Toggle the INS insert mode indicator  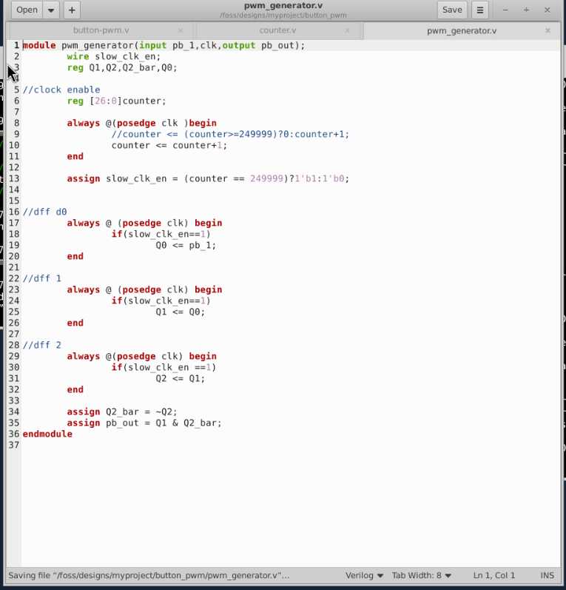pyautogui.click(x=547, y=575)
